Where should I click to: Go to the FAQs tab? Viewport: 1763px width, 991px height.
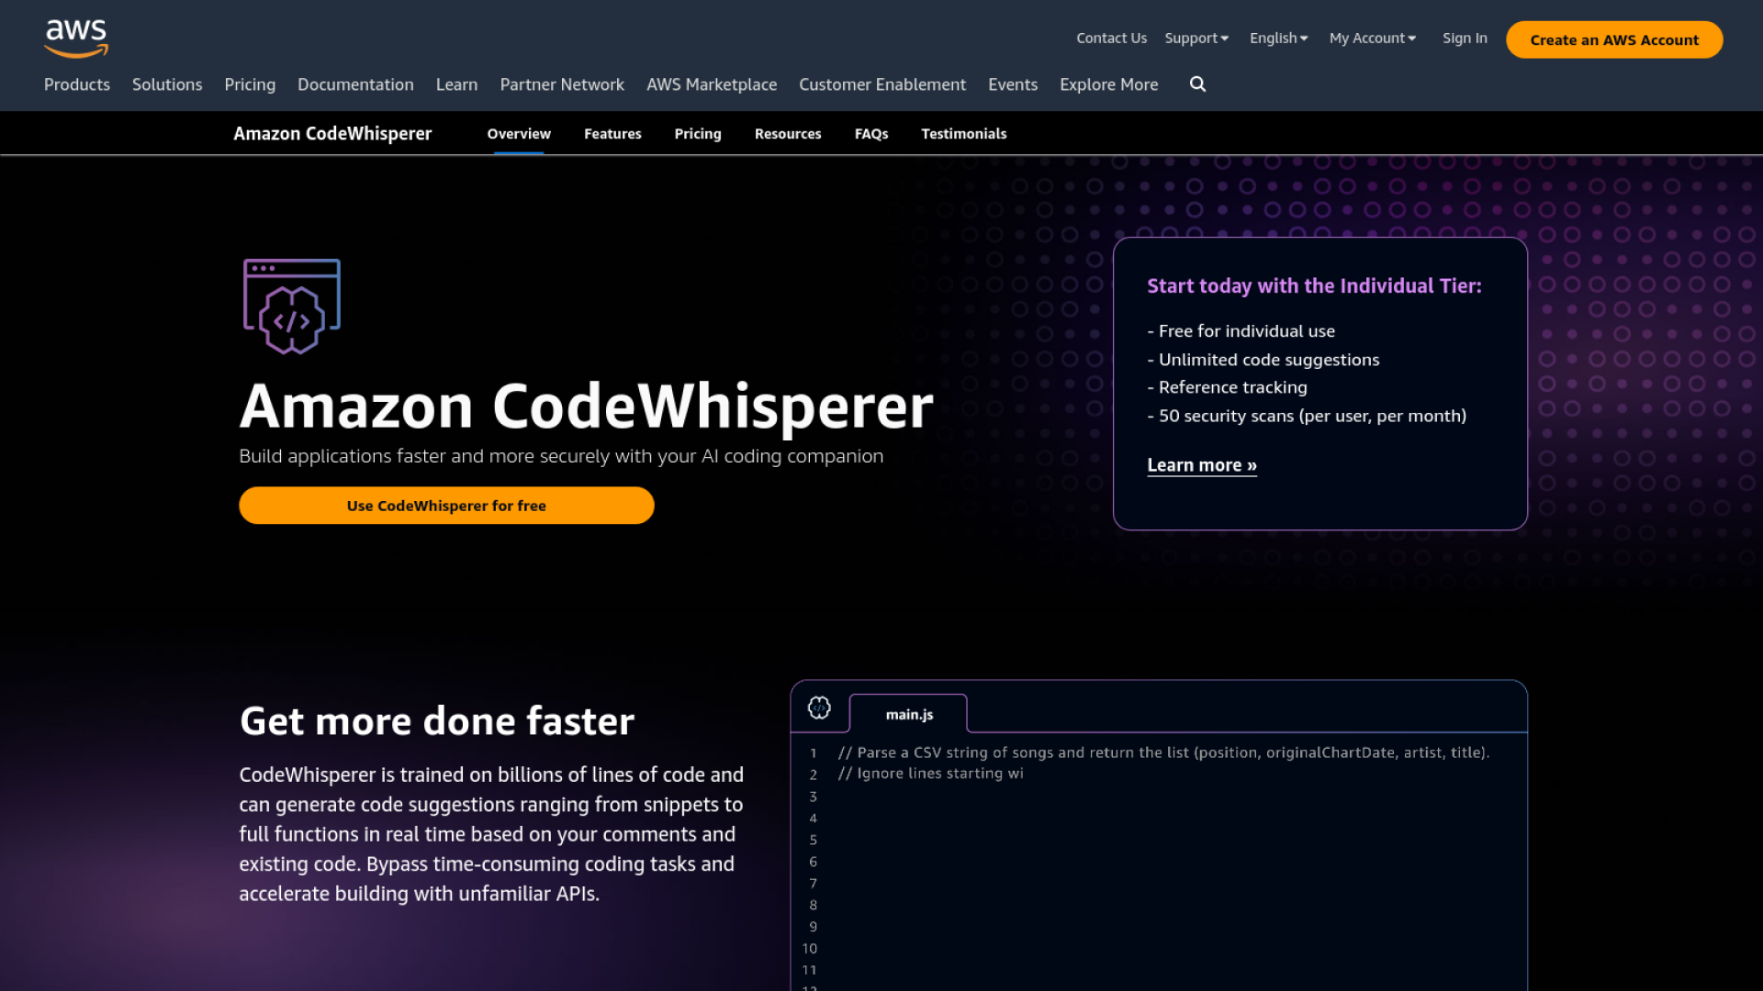click(870, 134)
